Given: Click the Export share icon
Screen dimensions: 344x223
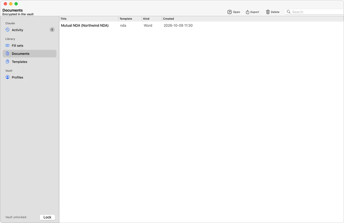Looking at the screenshot, I should coord(247,12).
